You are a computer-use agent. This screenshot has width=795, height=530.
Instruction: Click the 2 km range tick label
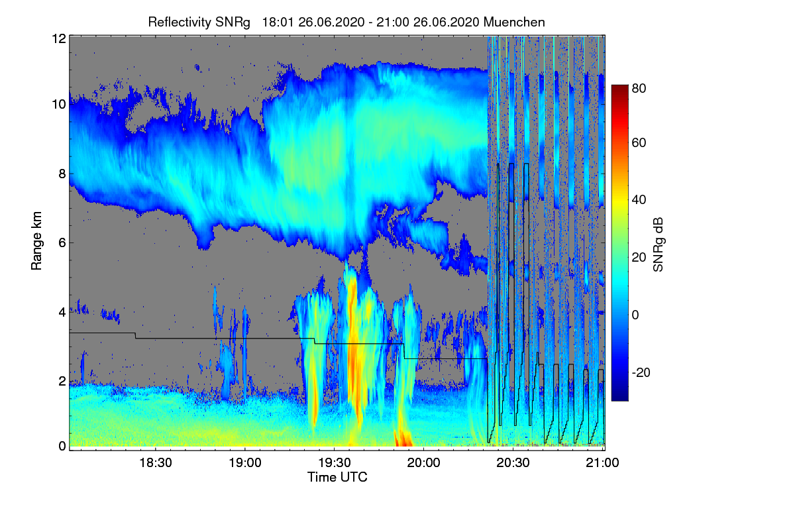(x=62, y=380)
